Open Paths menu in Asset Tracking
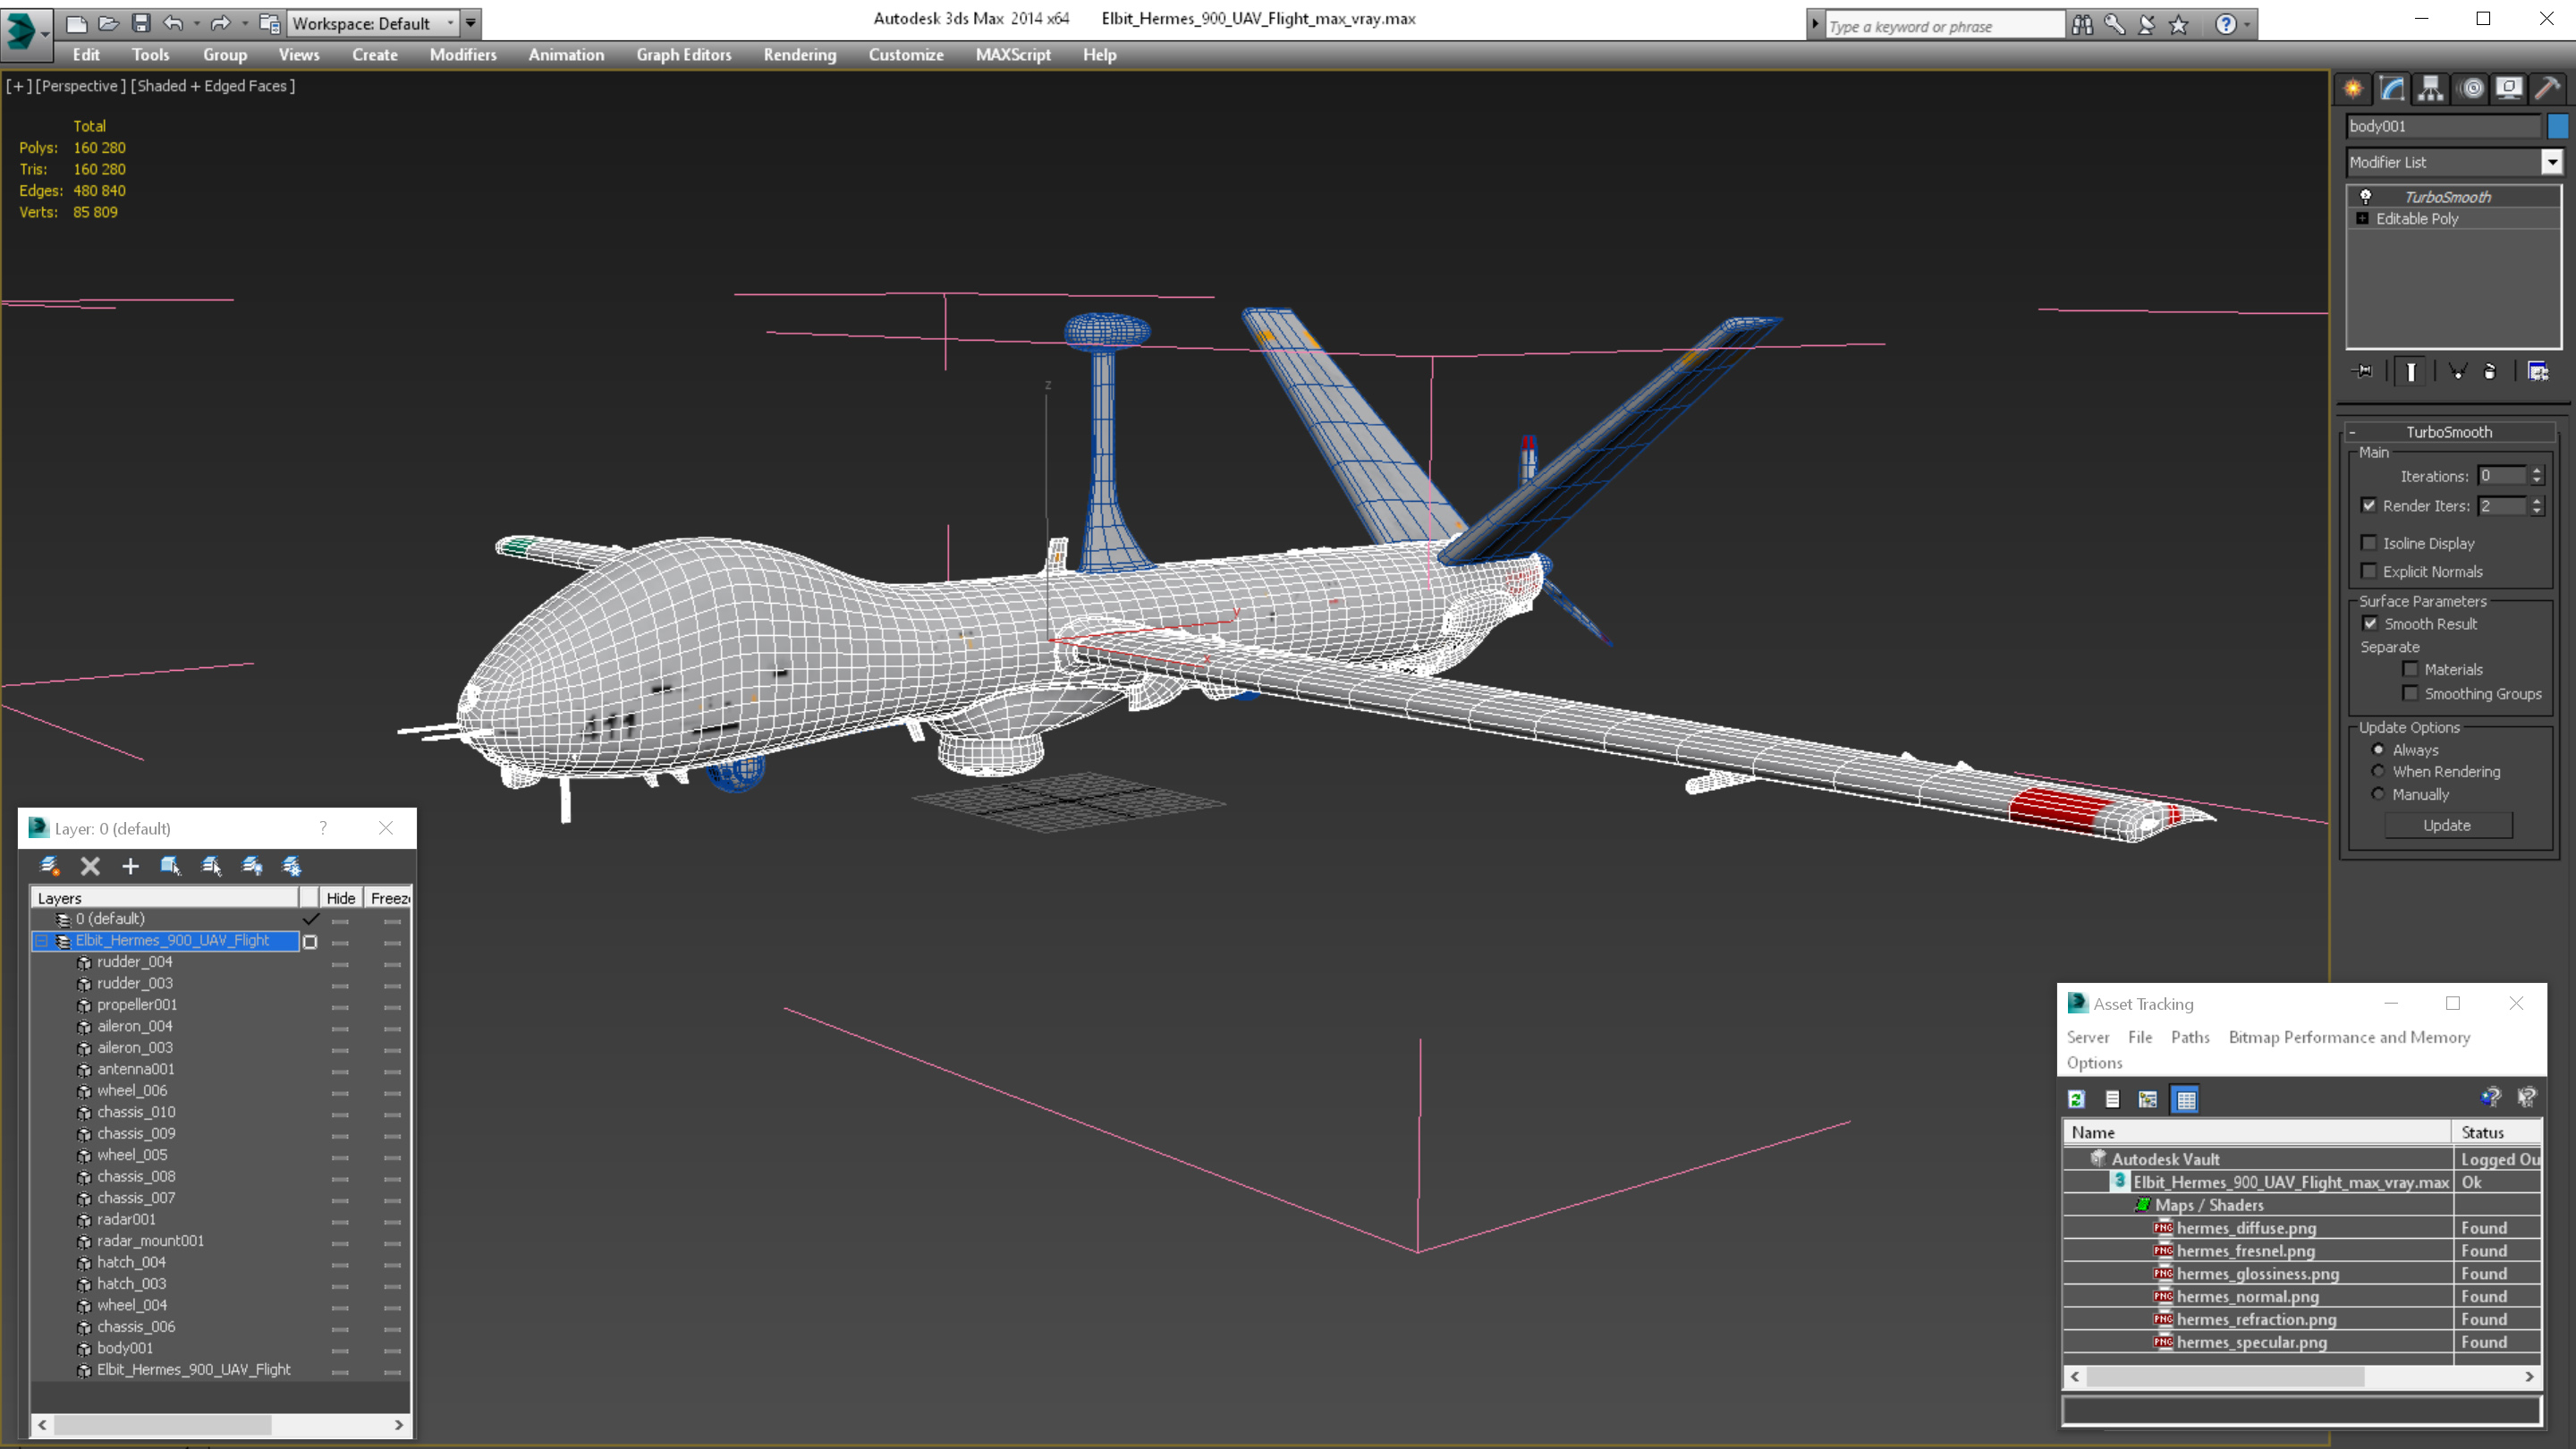This screenshot has height=1449, width=2576. click(x=2190, y=1037)
